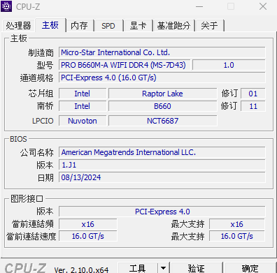
Task: Switch to the 处理器 tab
Action: coord(18,26)
